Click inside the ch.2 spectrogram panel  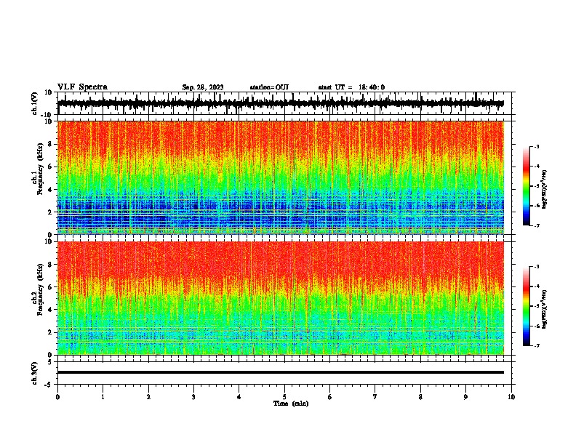point(280,298)
